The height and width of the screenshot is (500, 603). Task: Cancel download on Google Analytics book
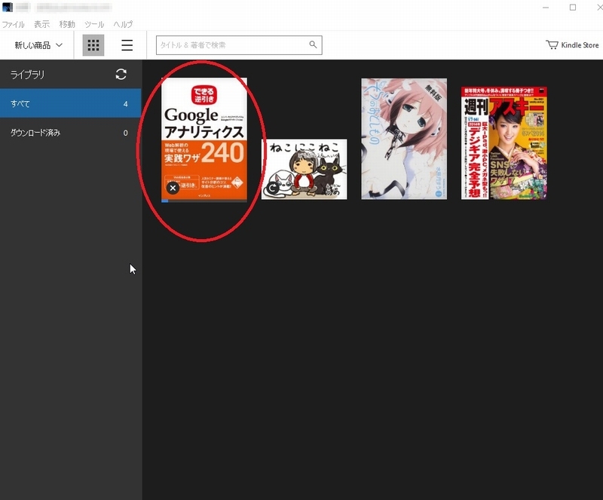pyautogui.click(x=173, y=188)
